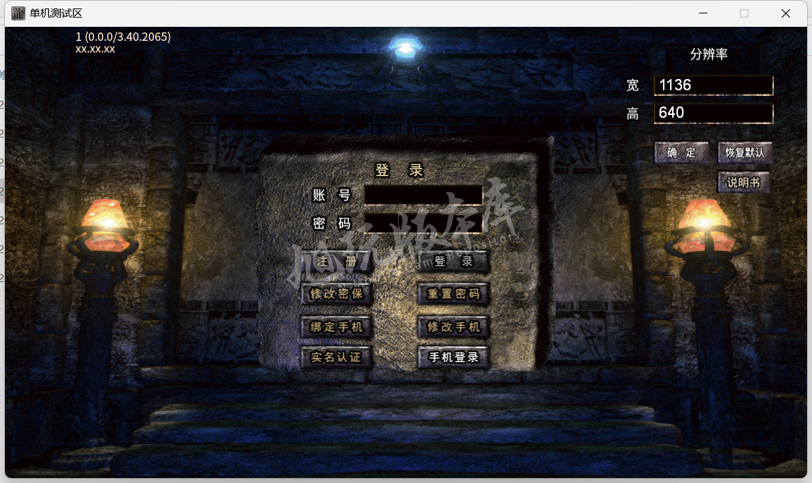
Task: Click the 密码 password input field
Action: tap(424, 224)
